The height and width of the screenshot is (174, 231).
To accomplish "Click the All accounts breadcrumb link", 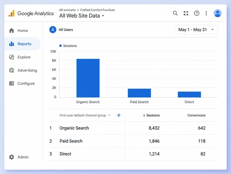I will click(x=67, y=10).
